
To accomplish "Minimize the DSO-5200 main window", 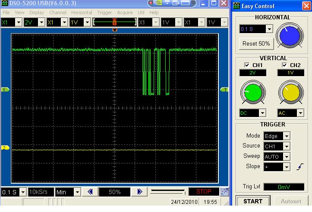I will coord(203,3).
